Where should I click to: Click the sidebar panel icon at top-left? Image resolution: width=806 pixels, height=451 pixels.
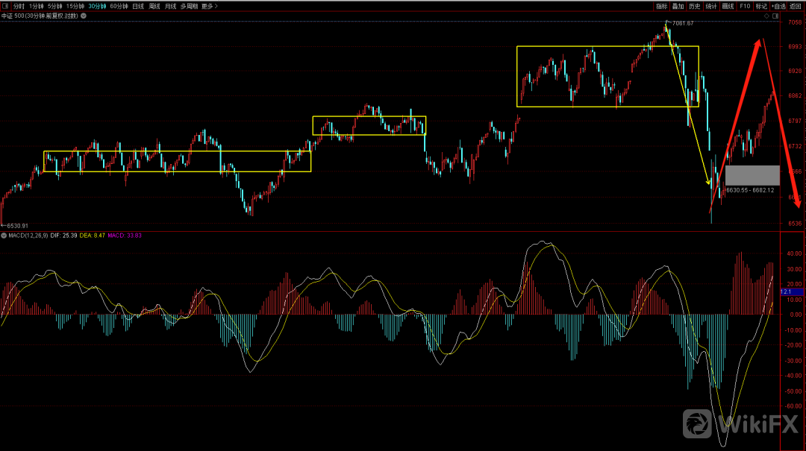pyautogui.click(x=6, y=6)
